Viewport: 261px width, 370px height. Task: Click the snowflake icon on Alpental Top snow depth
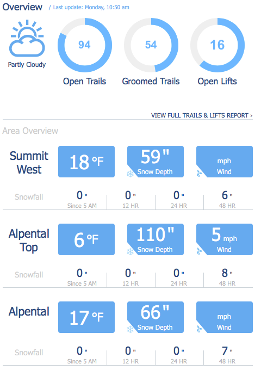[130, 252]
